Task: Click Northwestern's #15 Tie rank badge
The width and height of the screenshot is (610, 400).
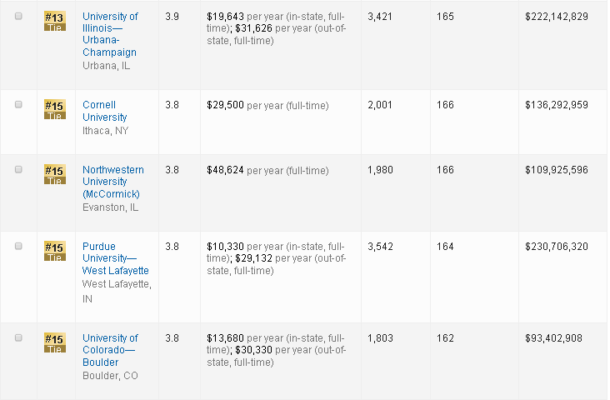Action: 54,174
